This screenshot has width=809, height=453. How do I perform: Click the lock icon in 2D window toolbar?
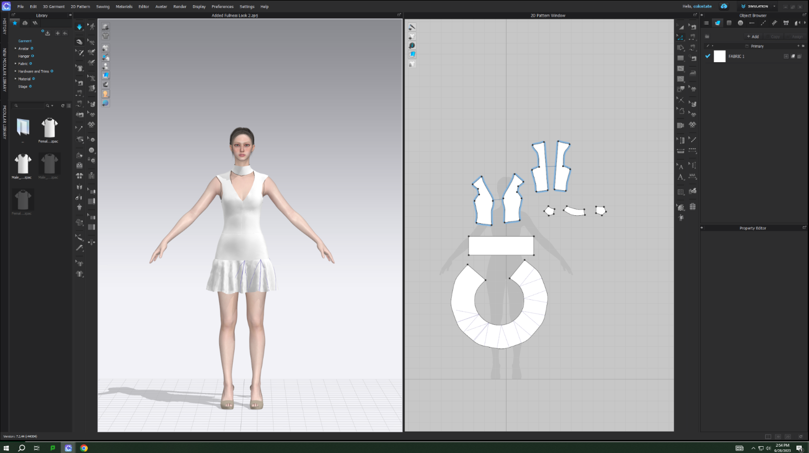click(412, 64)
